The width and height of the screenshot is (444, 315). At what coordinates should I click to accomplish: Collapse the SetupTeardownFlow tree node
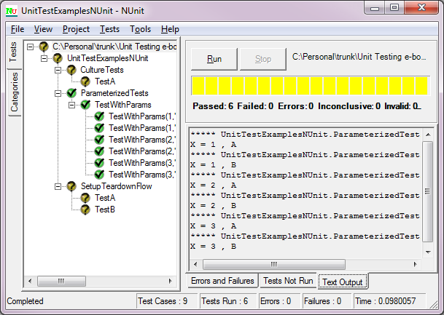[58, 186]
